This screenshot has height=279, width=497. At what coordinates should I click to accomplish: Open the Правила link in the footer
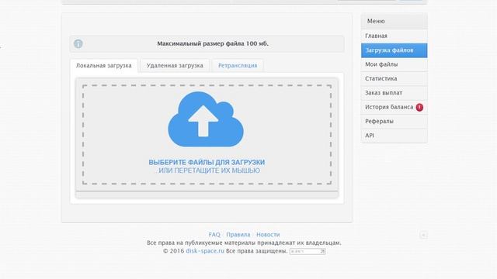click(x=238, y=235)
